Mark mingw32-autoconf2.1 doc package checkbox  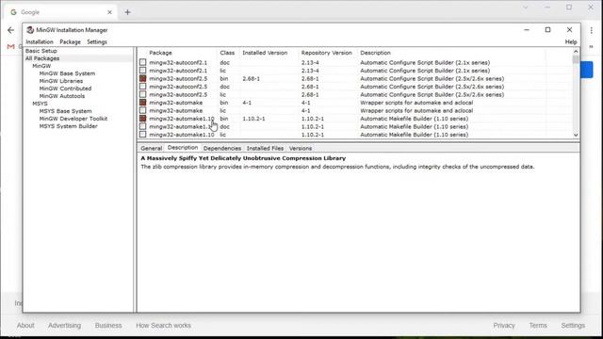142,62
